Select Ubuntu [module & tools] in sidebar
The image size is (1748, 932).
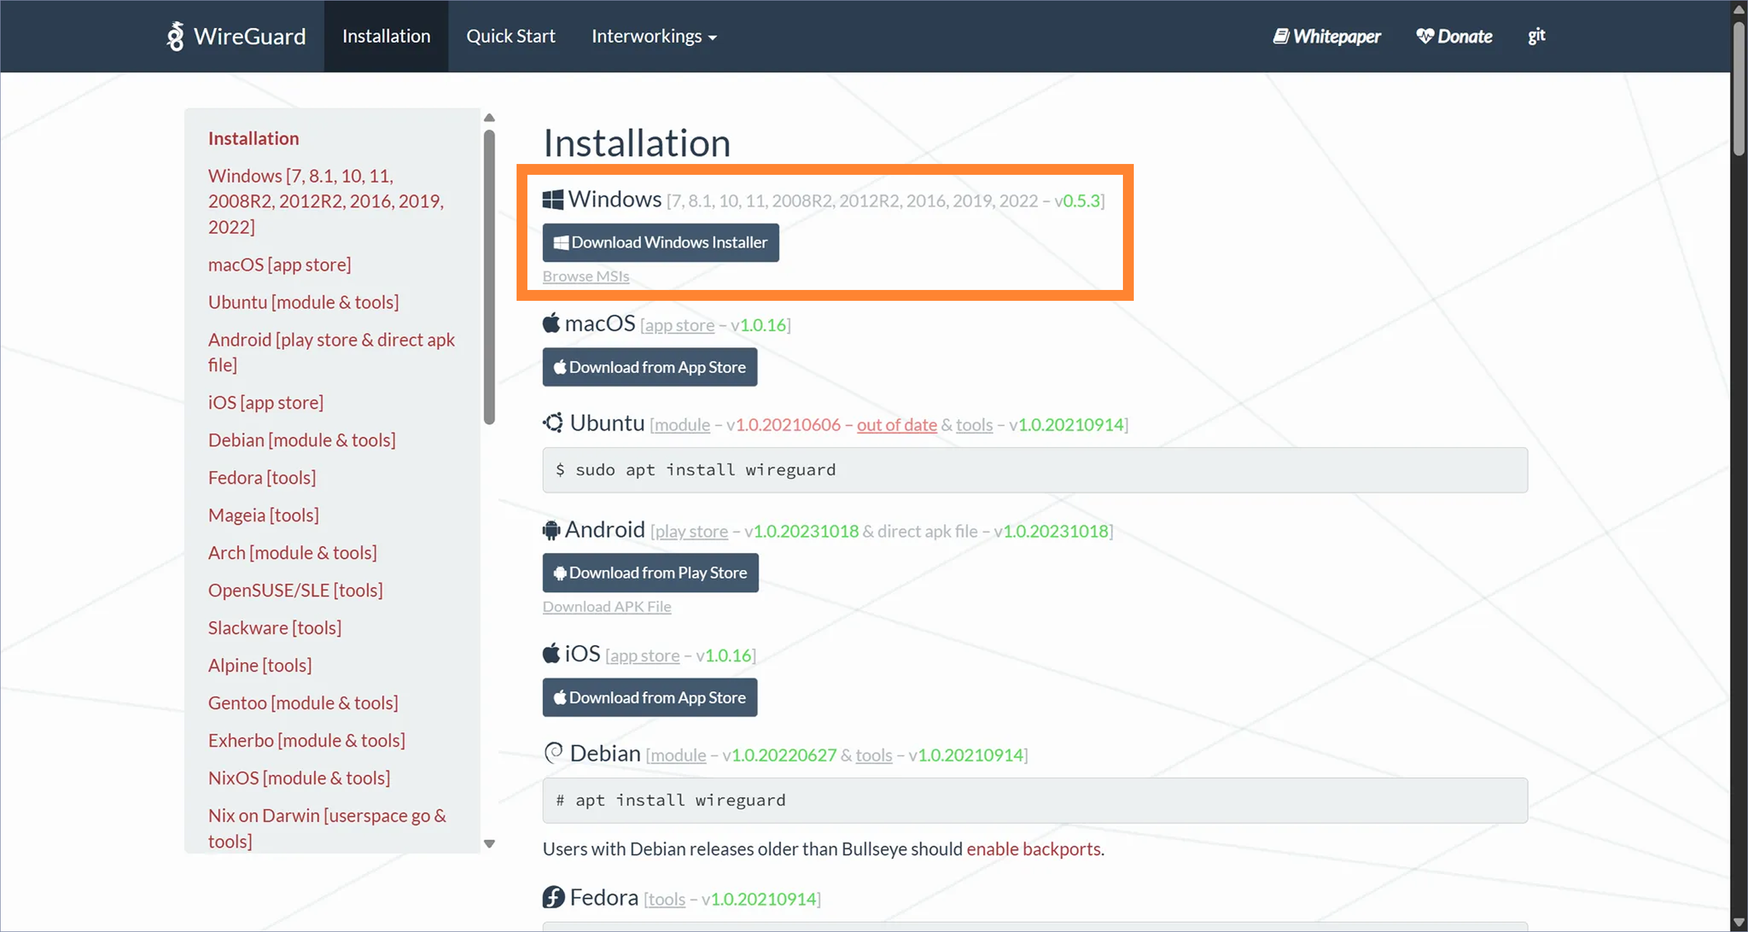(x=303, y=302)
